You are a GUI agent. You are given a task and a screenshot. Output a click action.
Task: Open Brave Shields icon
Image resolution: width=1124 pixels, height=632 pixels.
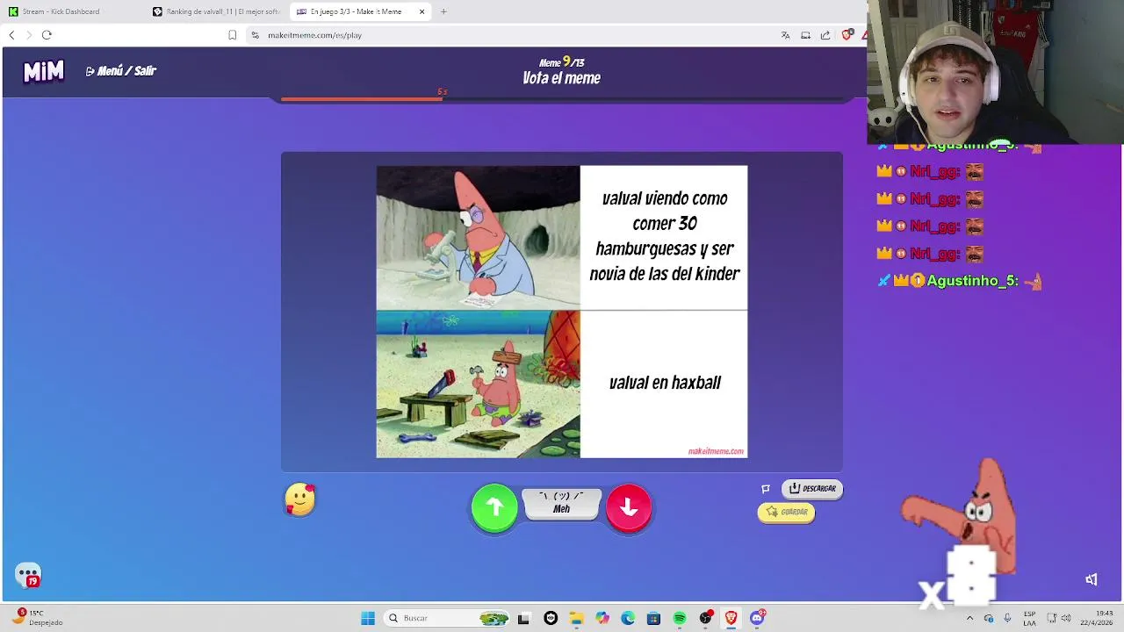[847, 35]
